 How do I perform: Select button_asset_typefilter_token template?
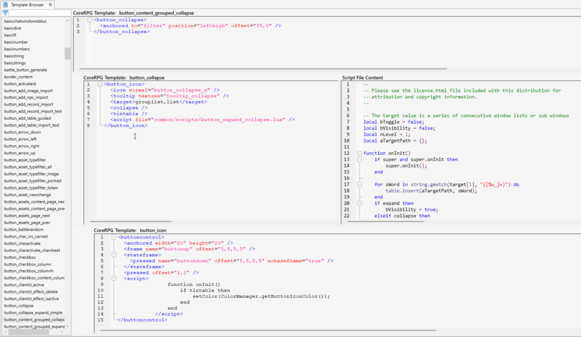pos(31,188)
